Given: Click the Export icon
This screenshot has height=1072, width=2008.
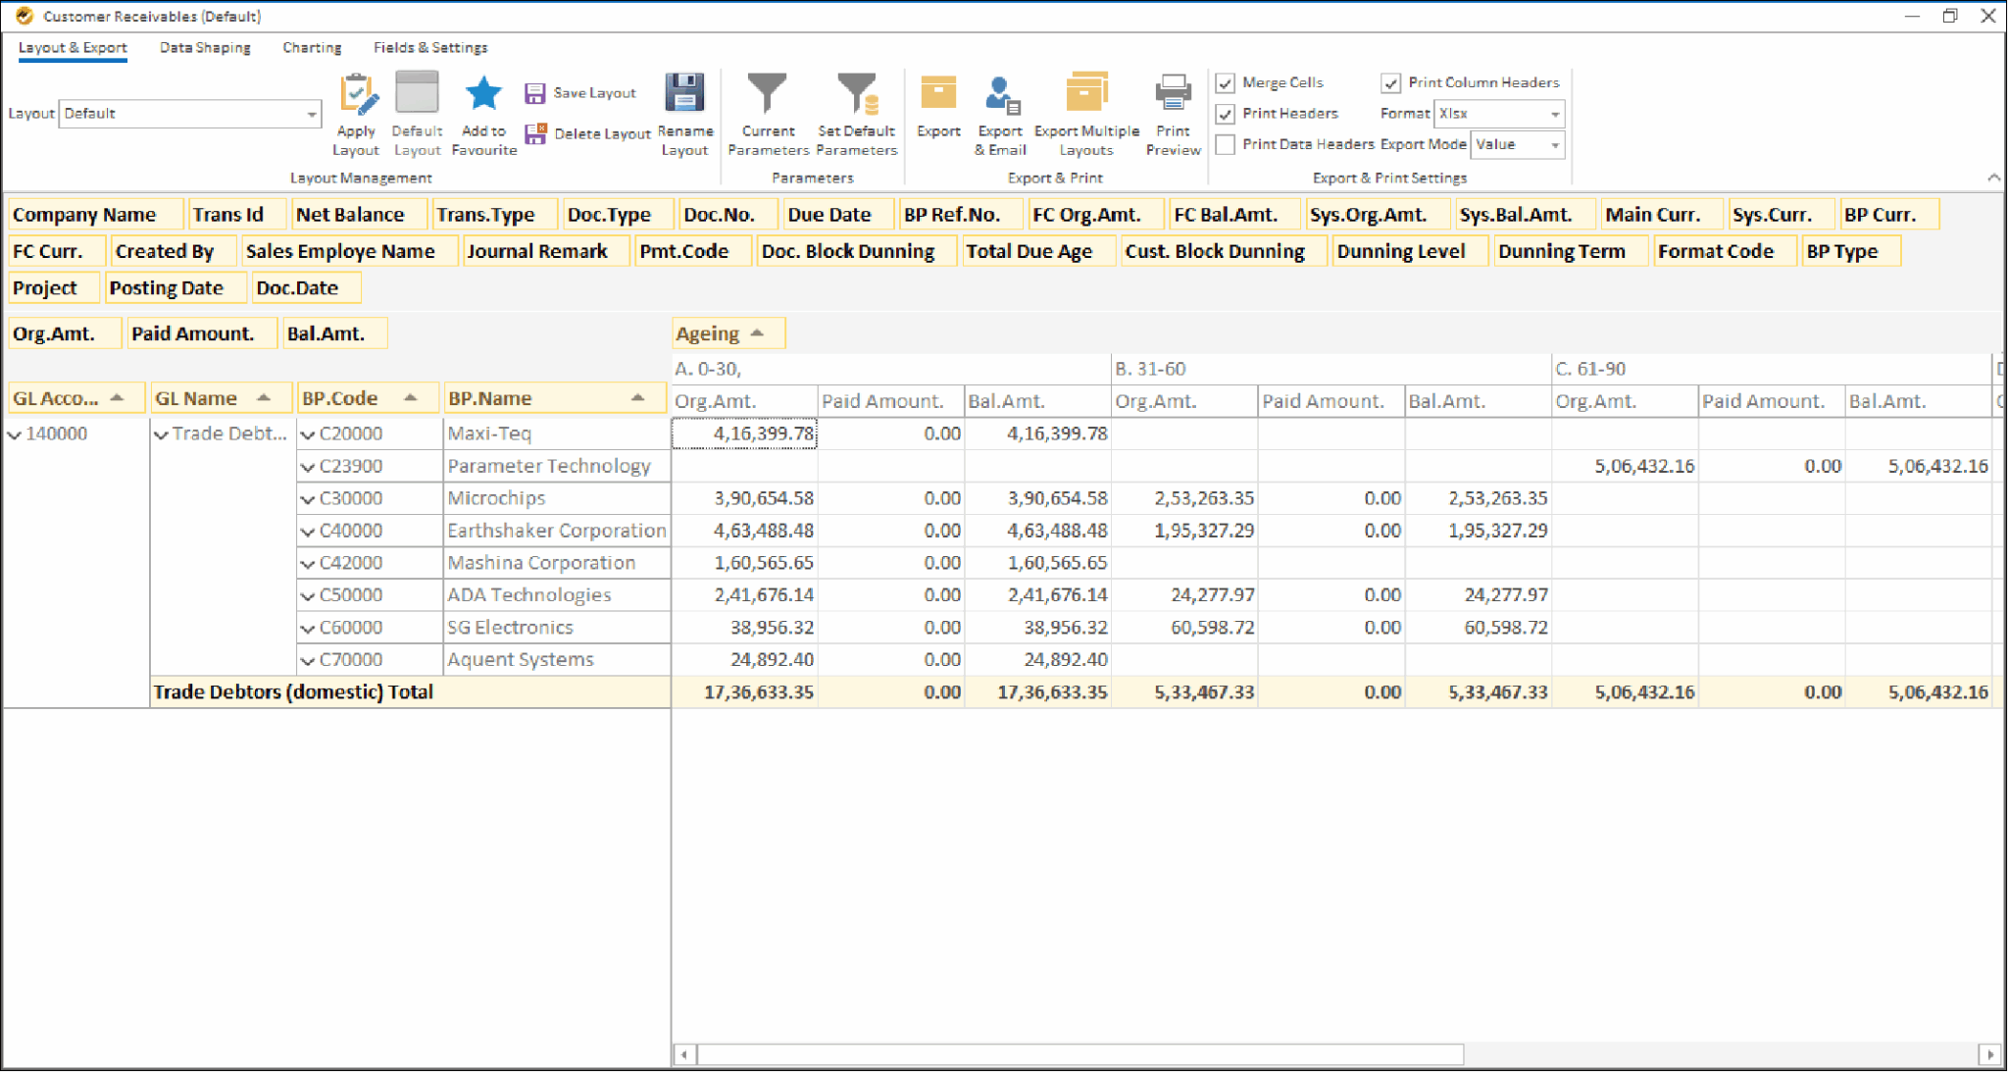Looking at the screenshot, I should [938, 94].
